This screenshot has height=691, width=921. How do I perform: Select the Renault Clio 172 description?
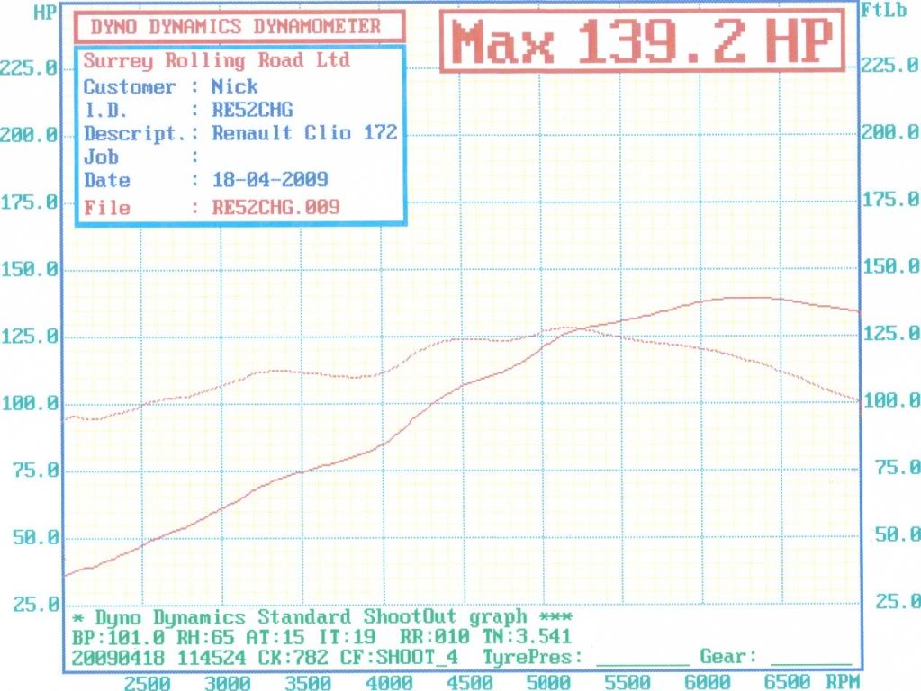coord(303,133)
